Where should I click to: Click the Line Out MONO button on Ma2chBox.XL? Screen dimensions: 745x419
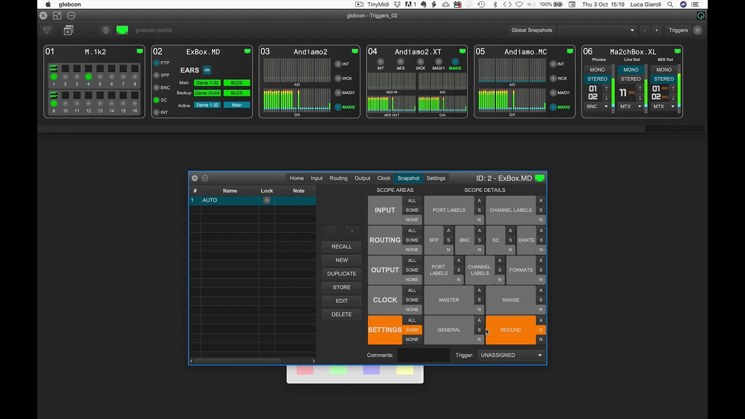tap(631, 70)
